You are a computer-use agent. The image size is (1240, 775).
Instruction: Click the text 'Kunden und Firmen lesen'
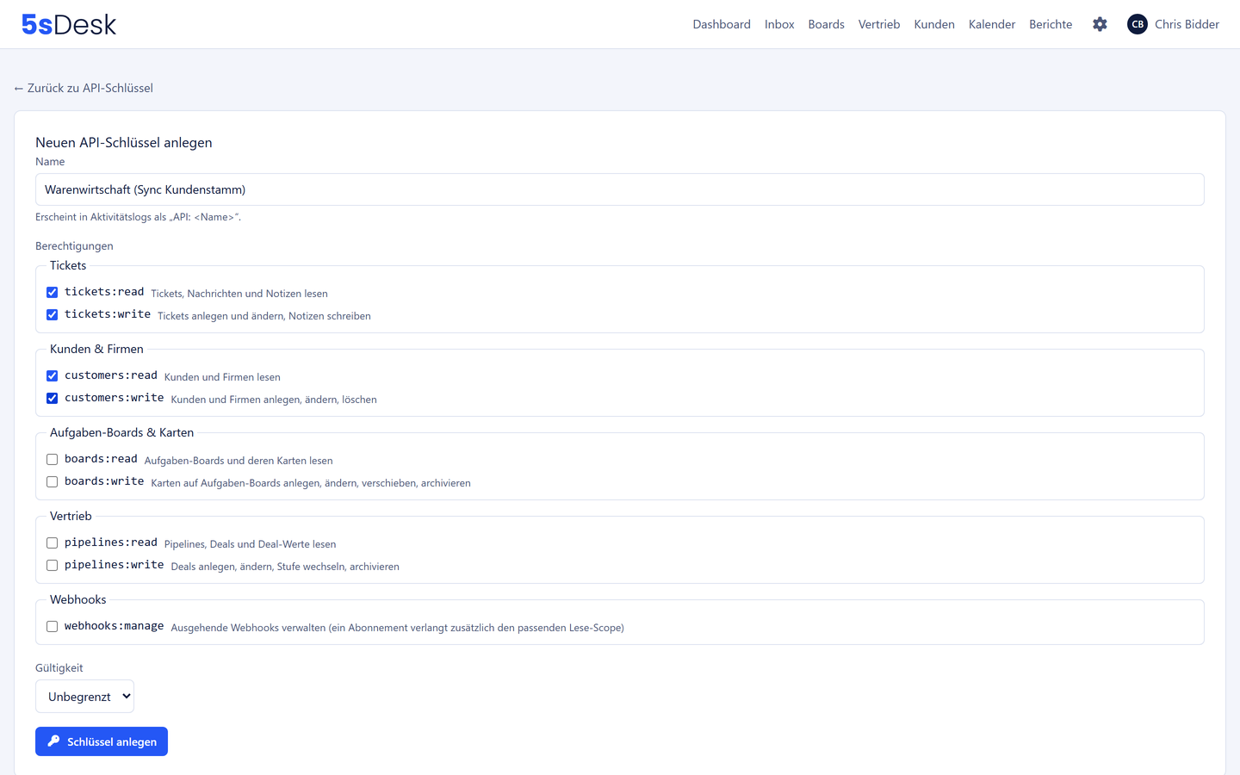coord(222,377)
